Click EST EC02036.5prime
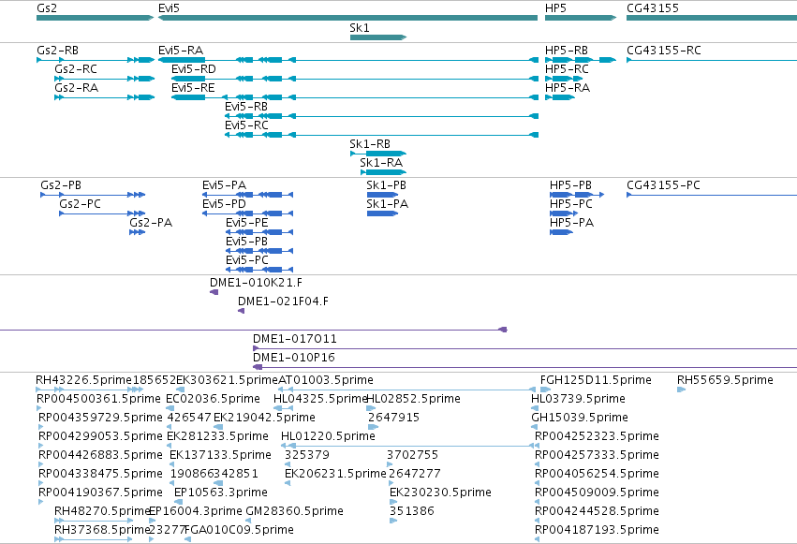797x544 pixels. tap(213, 399)
